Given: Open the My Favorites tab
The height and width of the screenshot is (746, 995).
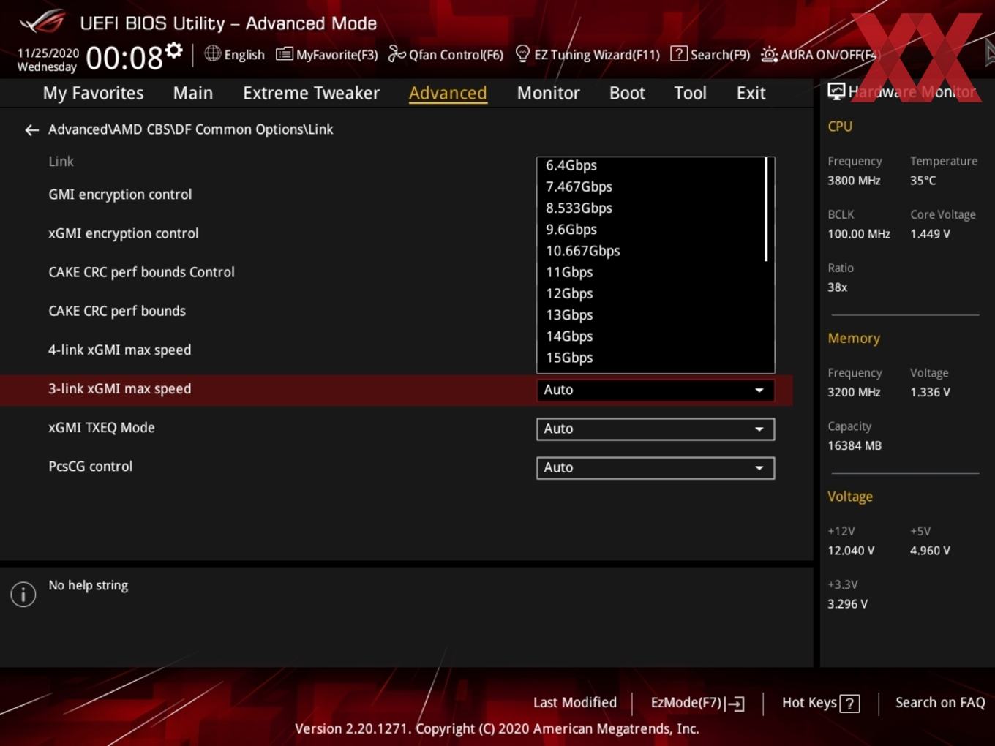Looking at the screenshot, I should click(93, 93).
